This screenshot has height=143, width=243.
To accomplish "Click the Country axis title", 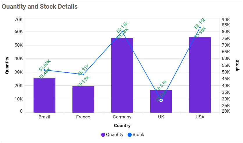I will pos(122,126).
